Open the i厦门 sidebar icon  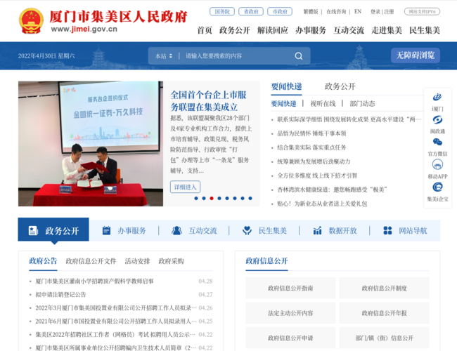[x=437, y=98]
